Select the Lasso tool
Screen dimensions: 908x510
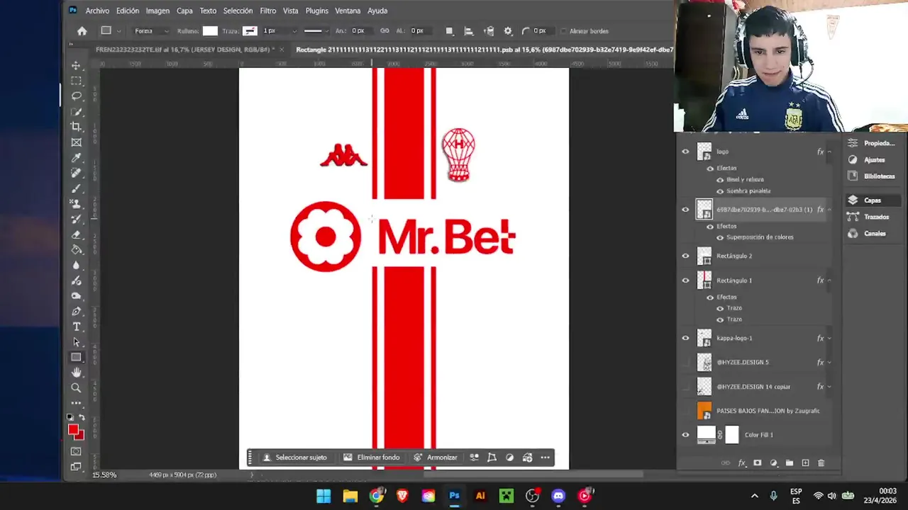click(76, 96)
